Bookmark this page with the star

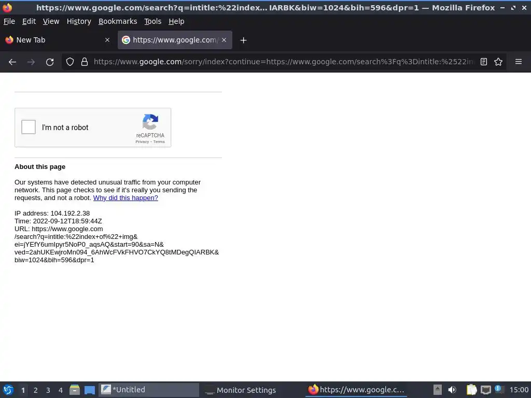click(x=498, y=62)
